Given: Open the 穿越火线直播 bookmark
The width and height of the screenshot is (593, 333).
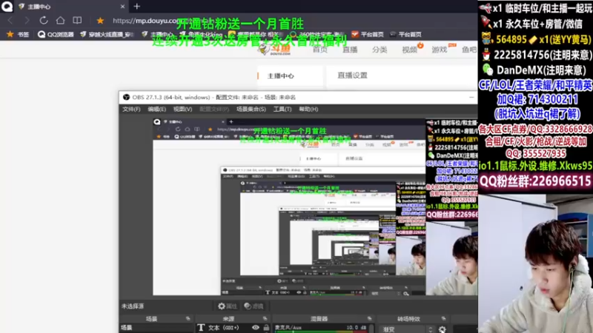Looking at the screenshot, I should (107, 34).
